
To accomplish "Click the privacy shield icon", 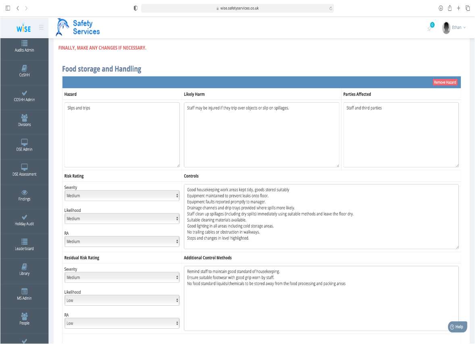I will click(135, 8).
